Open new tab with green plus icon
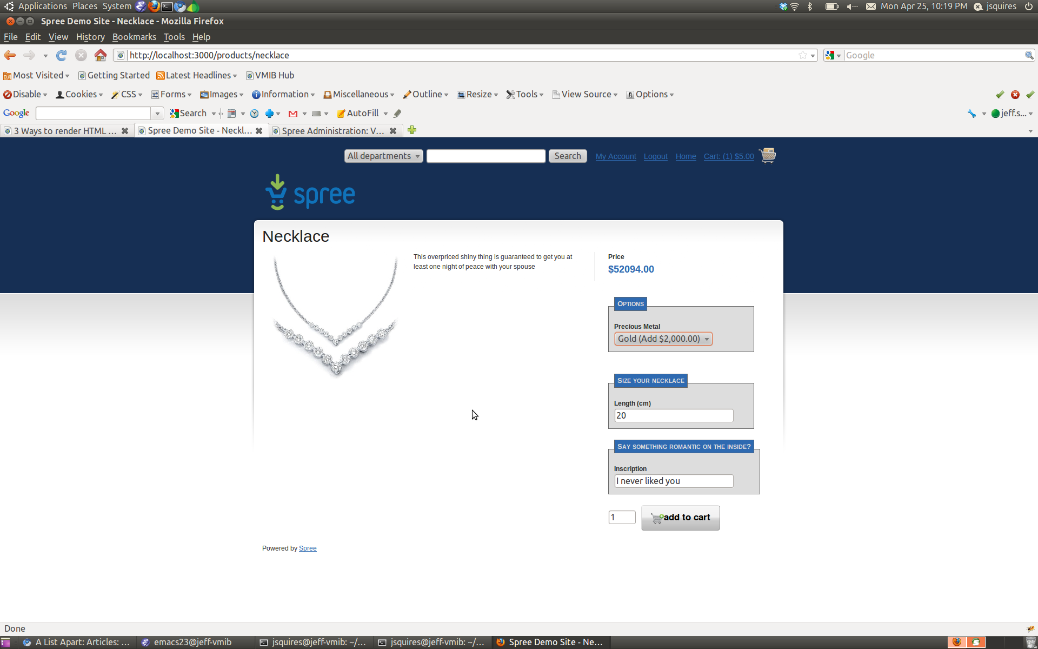 (412, 130)
